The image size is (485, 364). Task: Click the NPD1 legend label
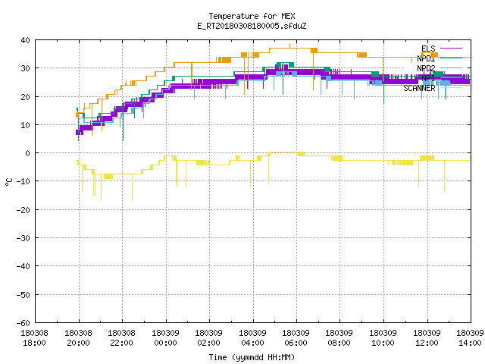click(426, 58)
